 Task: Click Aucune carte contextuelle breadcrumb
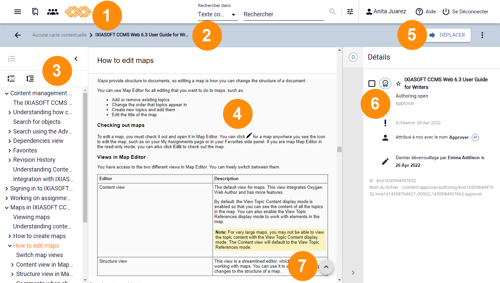(59, 35)
